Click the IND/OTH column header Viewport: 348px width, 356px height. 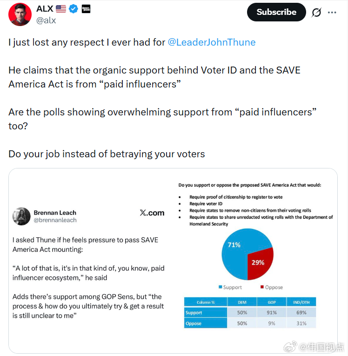[x=301, y=302]
